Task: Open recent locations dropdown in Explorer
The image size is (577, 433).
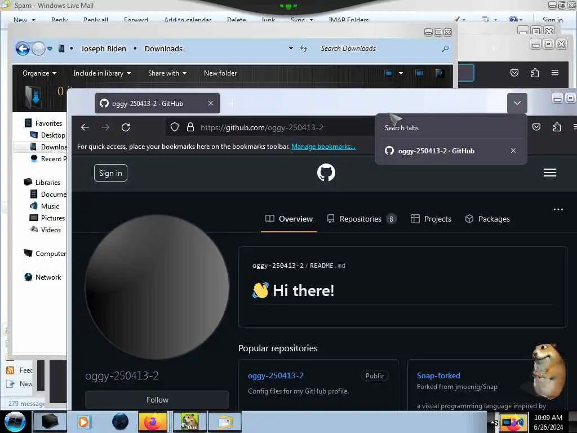Action: 50,48
